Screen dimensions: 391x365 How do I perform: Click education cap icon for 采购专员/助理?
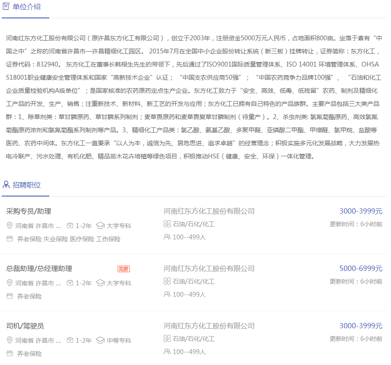point(101,225)
